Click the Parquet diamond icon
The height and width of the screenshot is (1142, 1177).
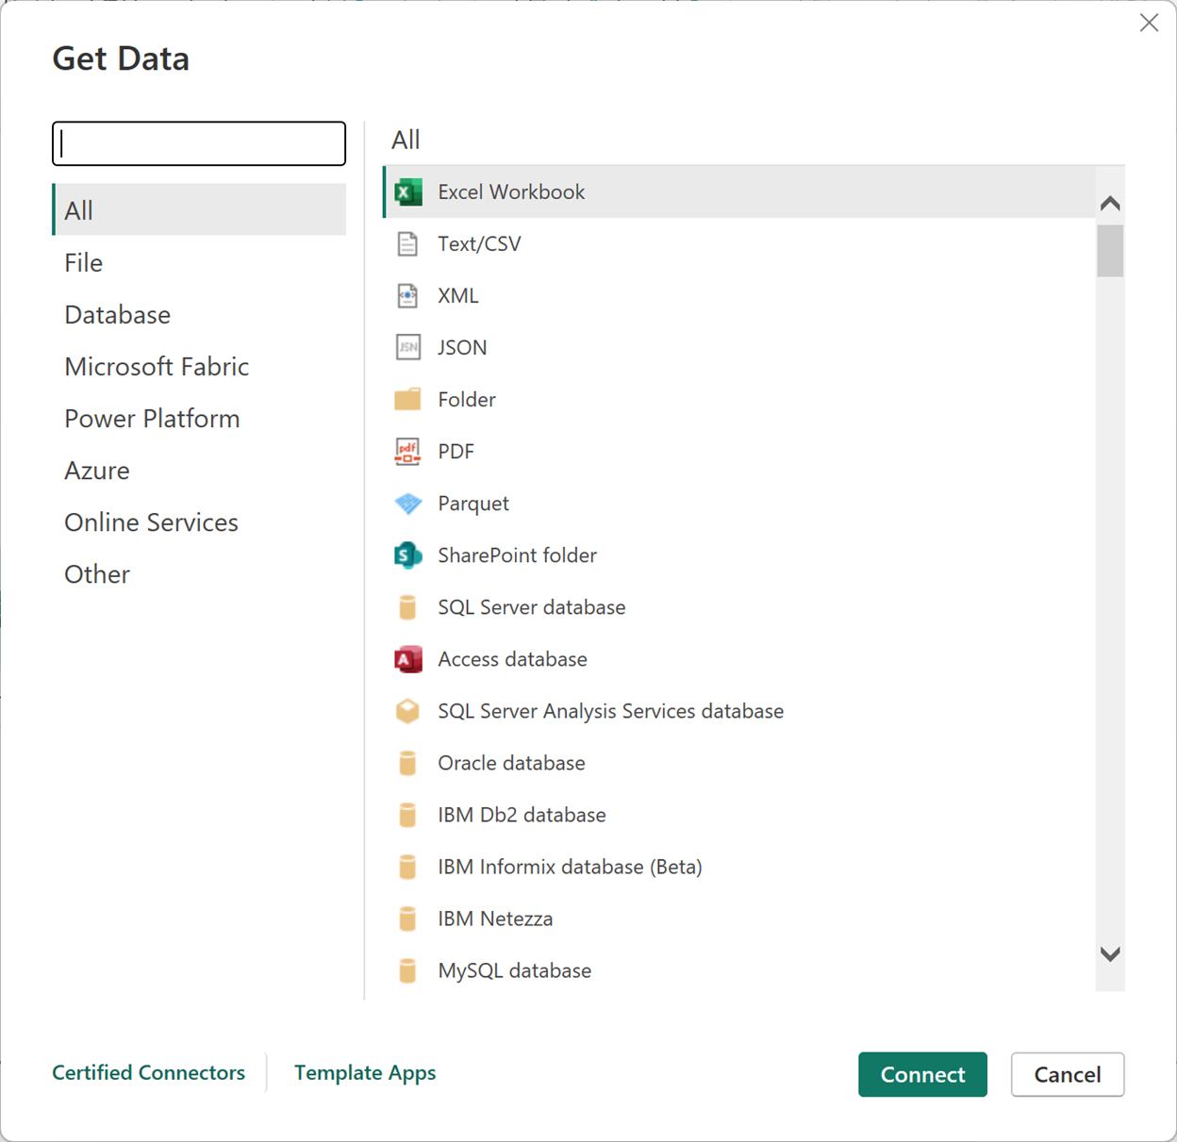(407, 504)
